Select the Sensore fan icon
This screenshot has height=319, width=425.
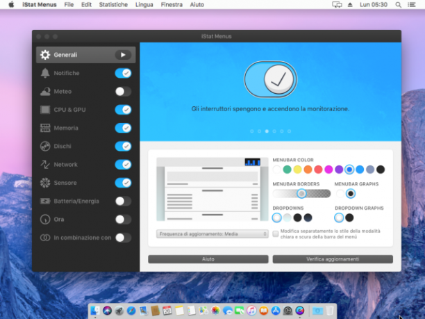tap(45, 183)
